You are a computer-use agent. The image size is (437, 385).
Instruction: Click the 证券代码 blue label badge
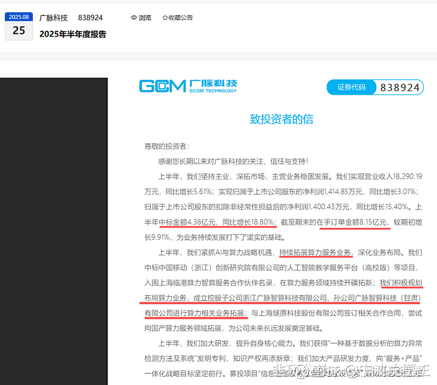coord(351,87)
